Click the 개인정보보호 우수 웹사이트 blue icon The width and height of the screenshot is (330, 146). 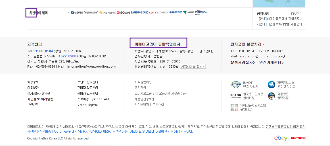coord(271,85)
